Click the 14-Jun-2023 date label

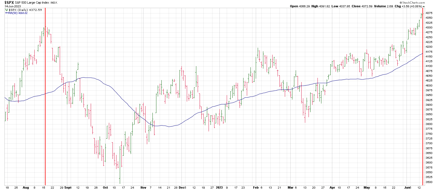tap(12, 6)
